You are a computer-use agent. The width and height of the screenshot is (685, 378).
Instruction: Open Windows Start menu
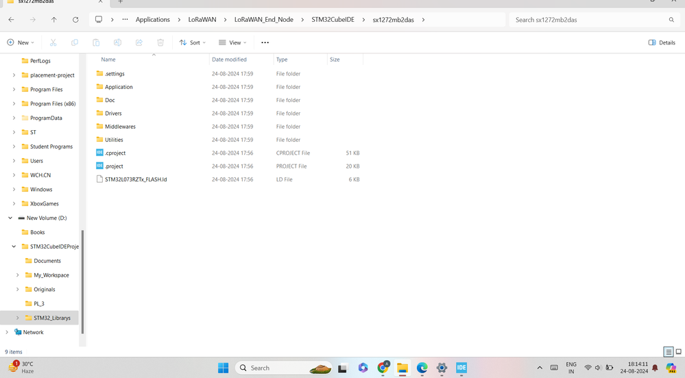point(224,368)
